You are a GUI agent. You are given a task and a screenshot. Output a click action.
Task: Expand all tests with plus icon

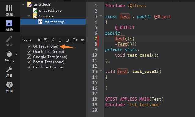point(60,40)
